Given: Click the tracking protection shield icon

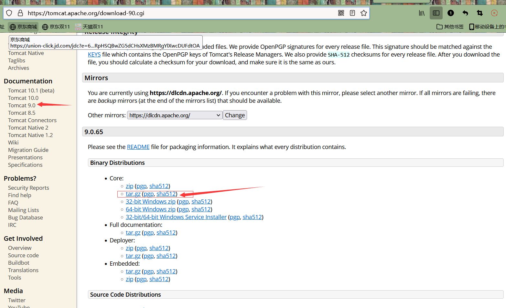Looking at the screenshot, I should (9, 13).
